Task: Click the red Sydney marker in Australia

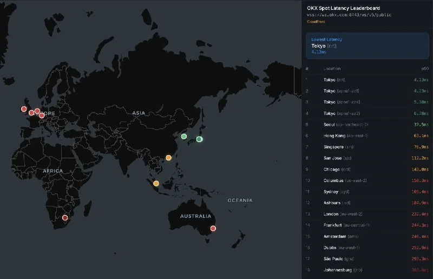Action: pos(213,229)
